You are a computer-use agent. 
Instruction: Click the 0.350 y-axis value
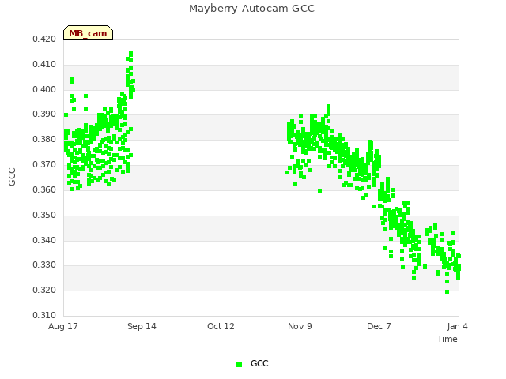[x=44, y=215]
